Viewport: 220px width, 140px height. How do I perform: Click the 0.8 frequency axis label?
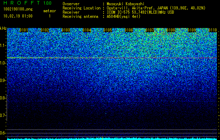pyautogui.click(x=3, y=98)
